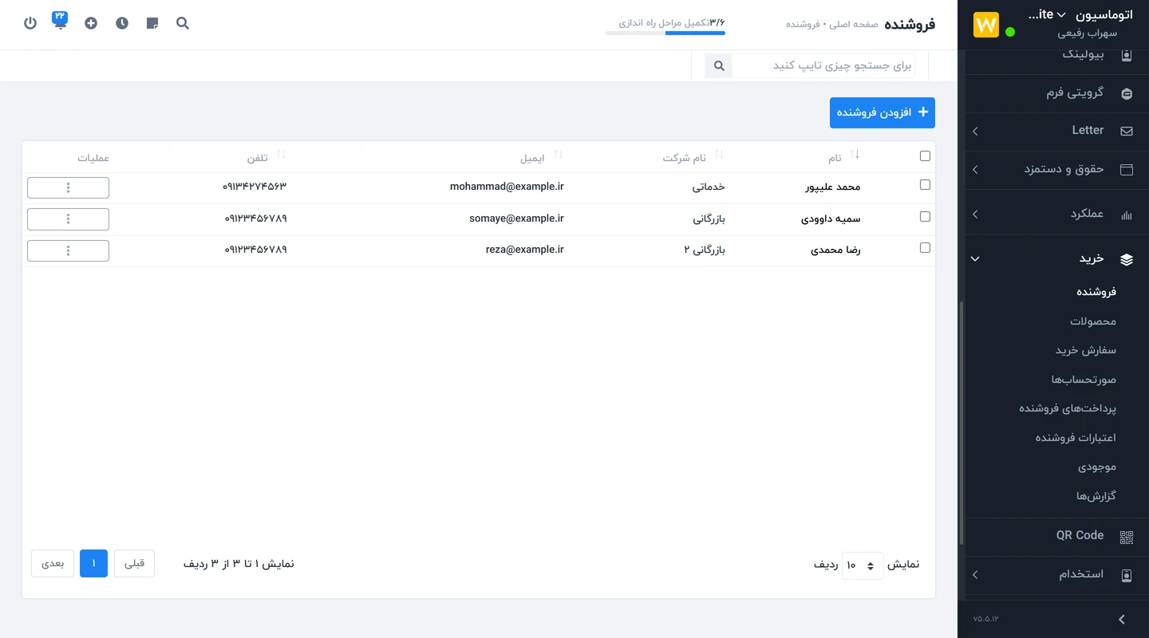Viewport: 1149px width, 638px height.
Task: Click the company name خدماتی
Action: tap(709, 187)
